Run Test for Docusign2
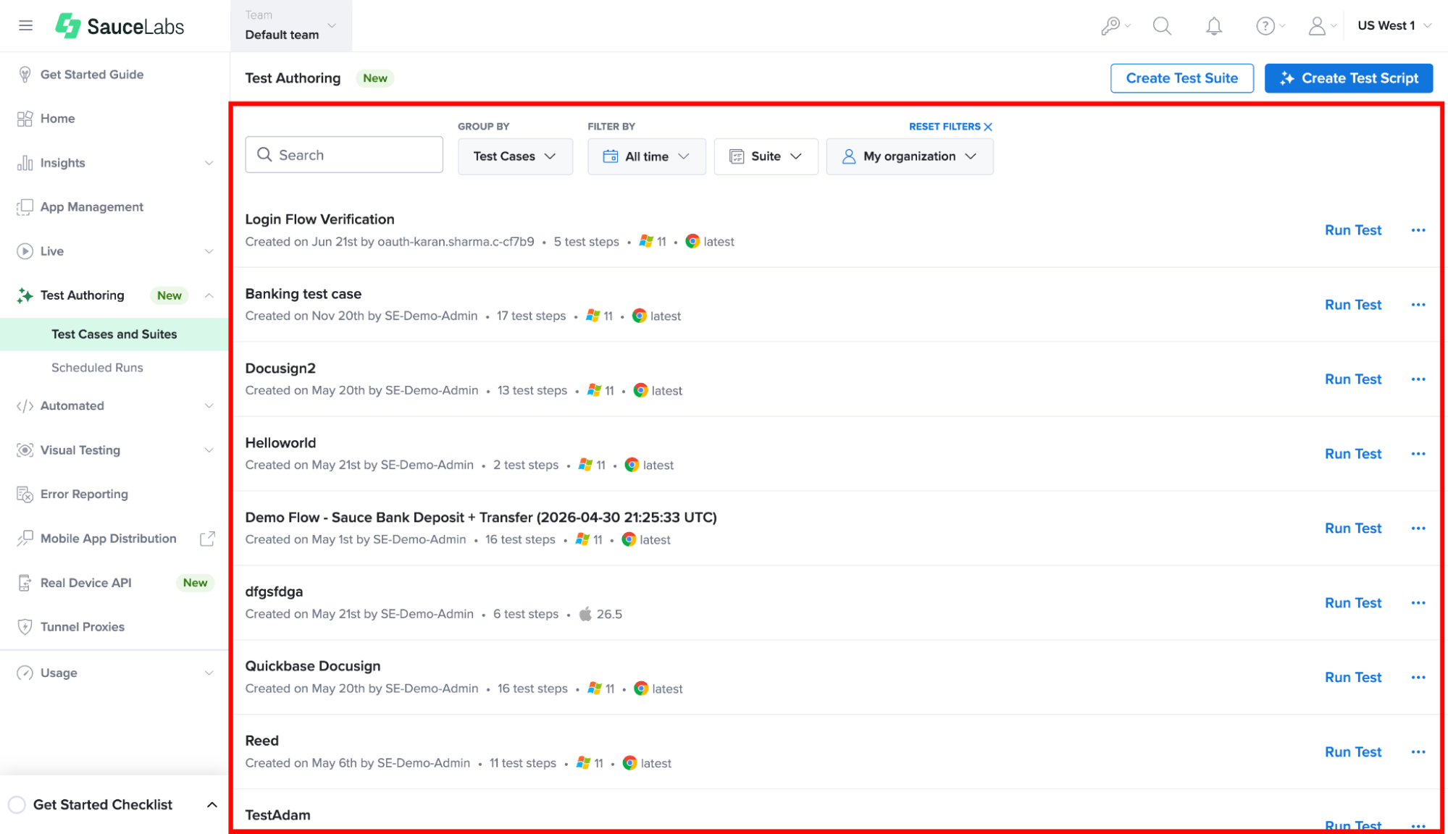Screen dimensions: 1448x834 pyautogui.click(x=1353, y=379)
